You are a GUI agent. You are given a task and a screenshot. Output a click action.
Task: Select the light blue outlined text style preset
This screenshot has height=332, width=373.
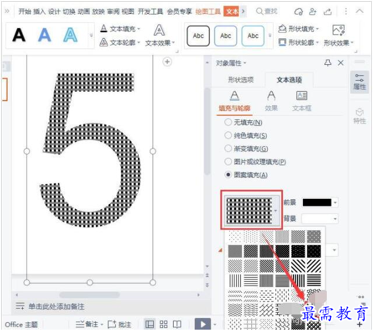70,35
